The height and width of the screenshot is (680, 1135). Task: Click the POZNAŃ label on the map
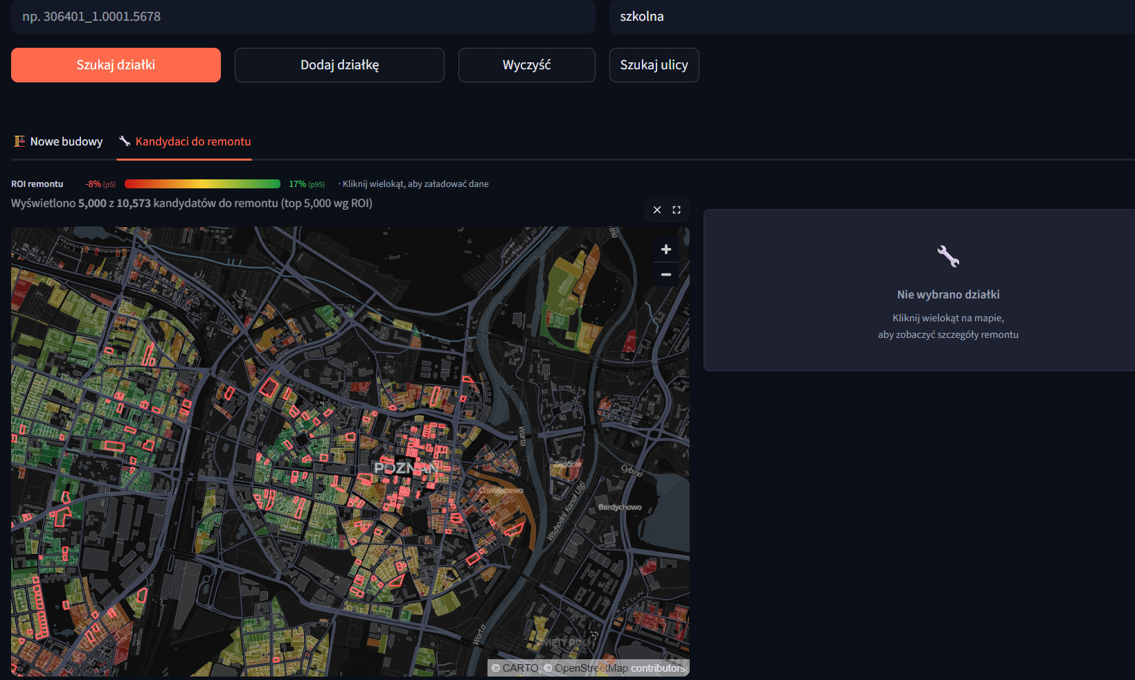coord(406,469)
